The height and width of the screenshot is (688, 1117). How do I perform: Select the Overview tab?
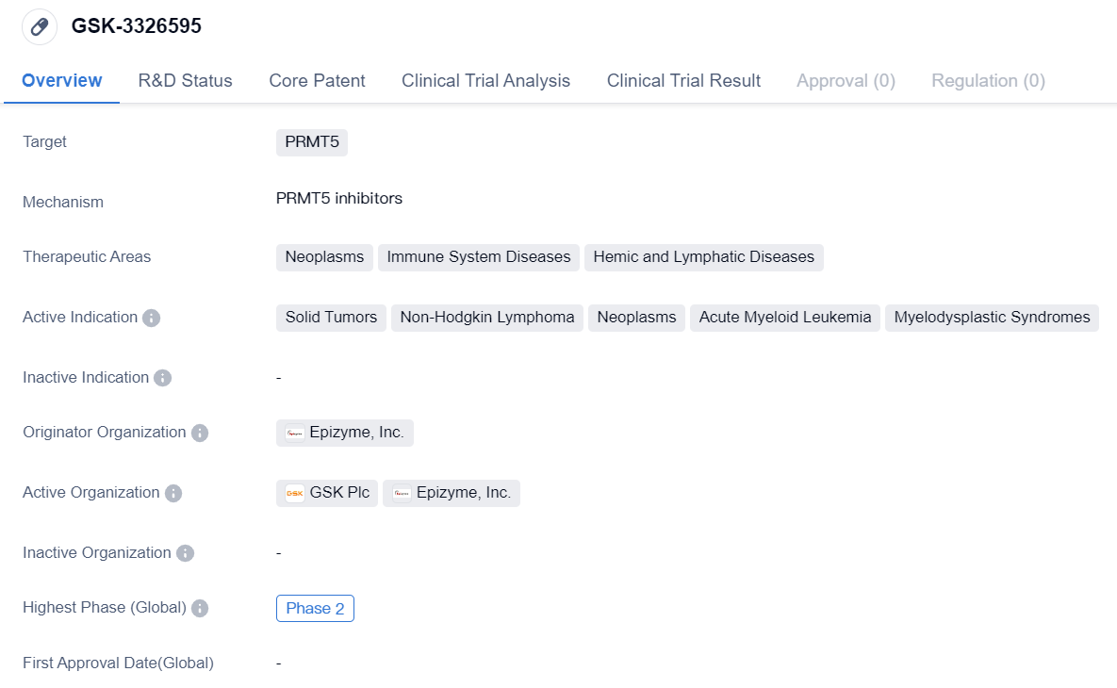61,81
